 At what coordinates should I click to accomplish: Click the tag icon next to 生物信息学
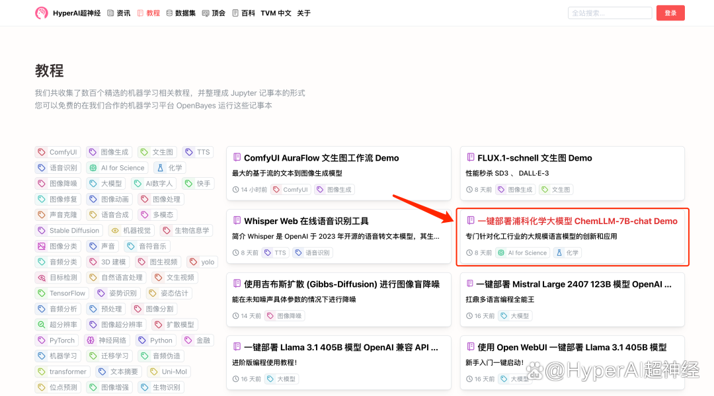166,230
